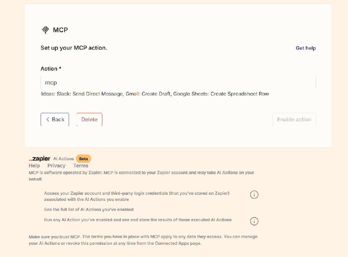Viewport: 348px width, 257px height.
Task: Click the red Delete button
Action: coord(89,119)
